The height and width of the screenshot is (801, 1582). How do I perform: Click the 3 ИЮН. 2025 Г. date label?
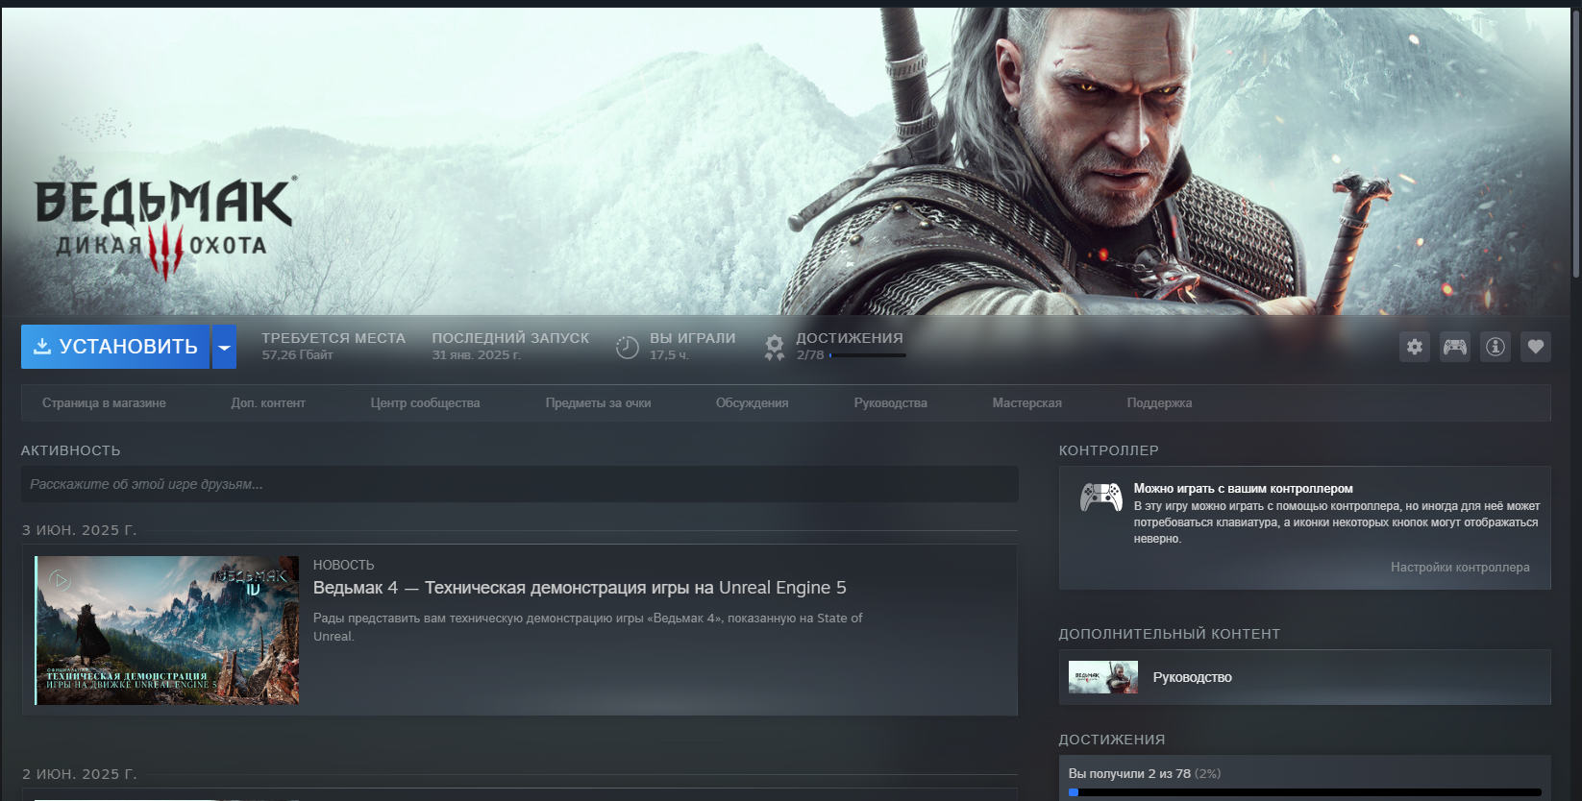click(x=80, y=530)
